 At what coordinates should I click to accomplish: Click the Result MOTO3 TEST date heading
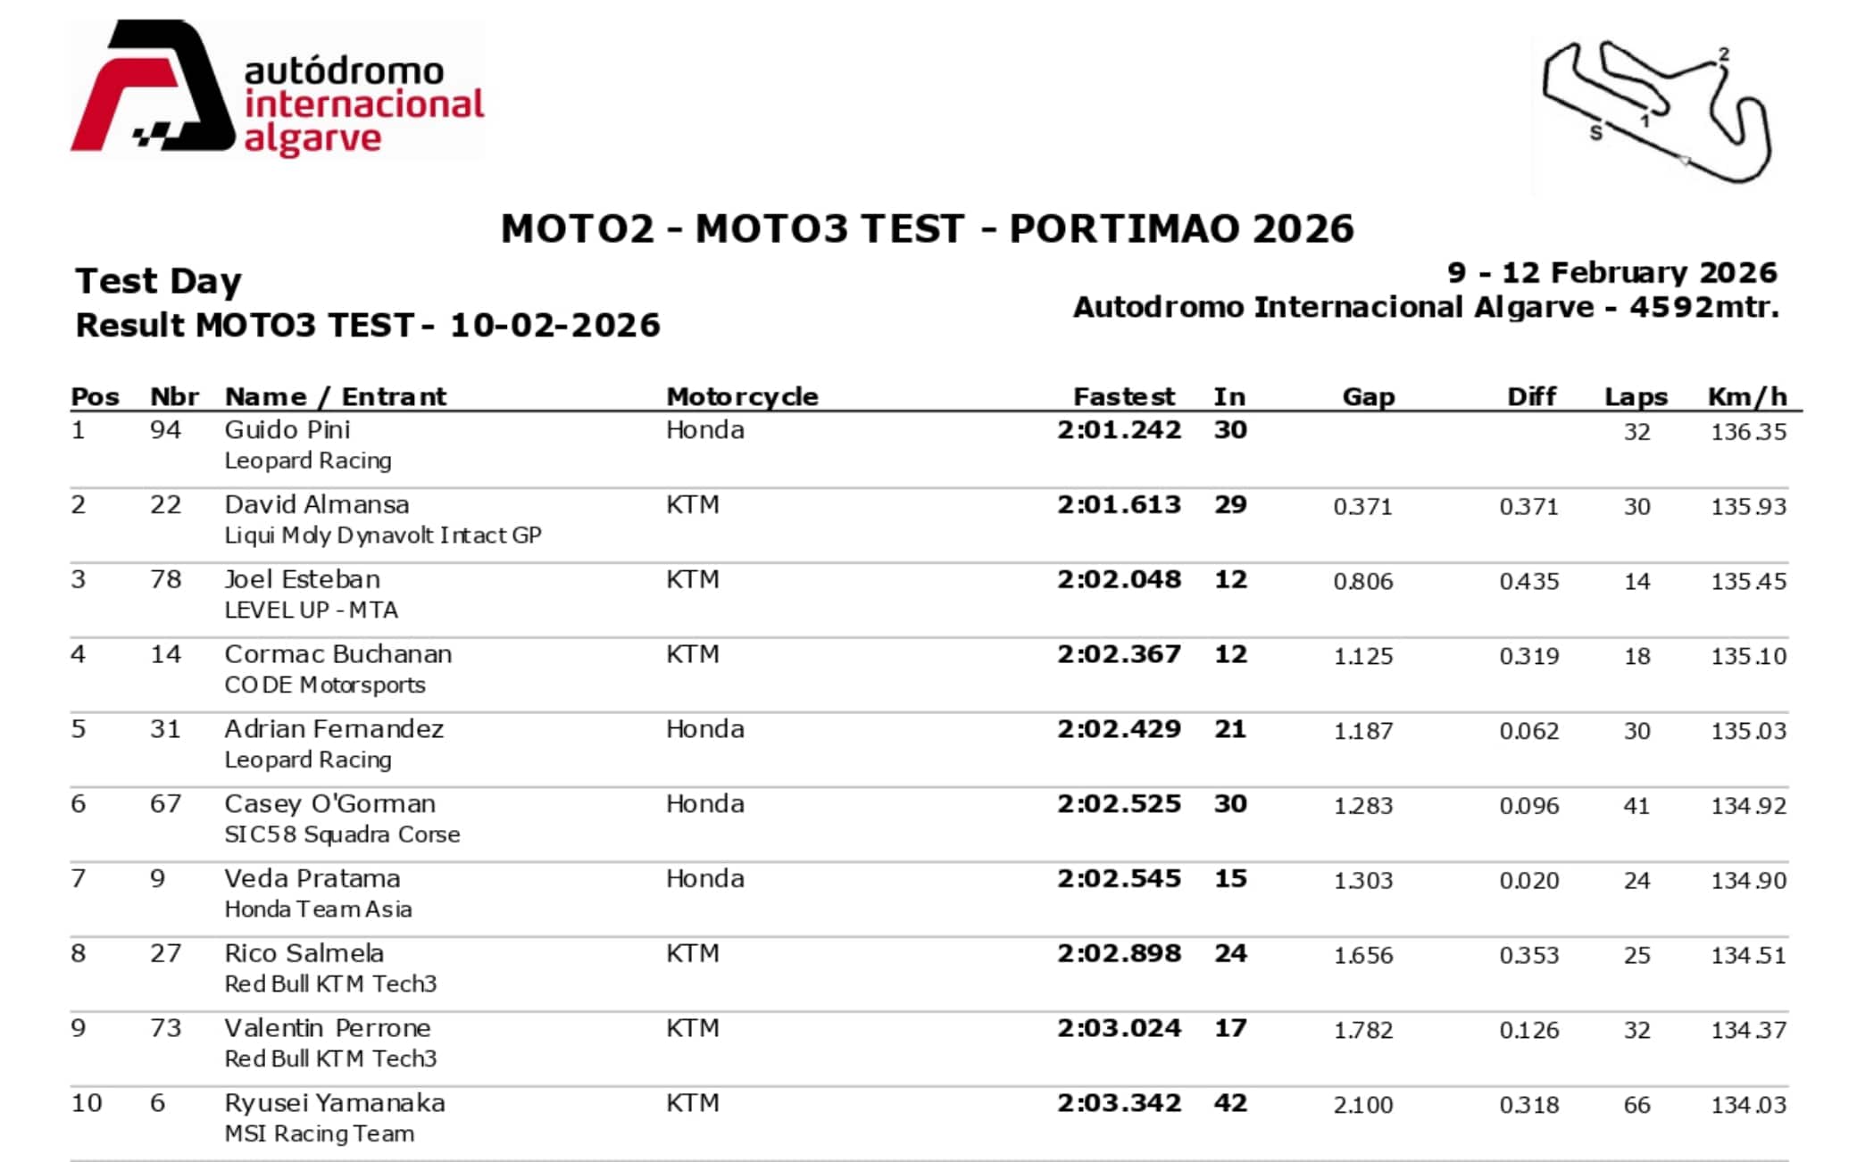368,325
